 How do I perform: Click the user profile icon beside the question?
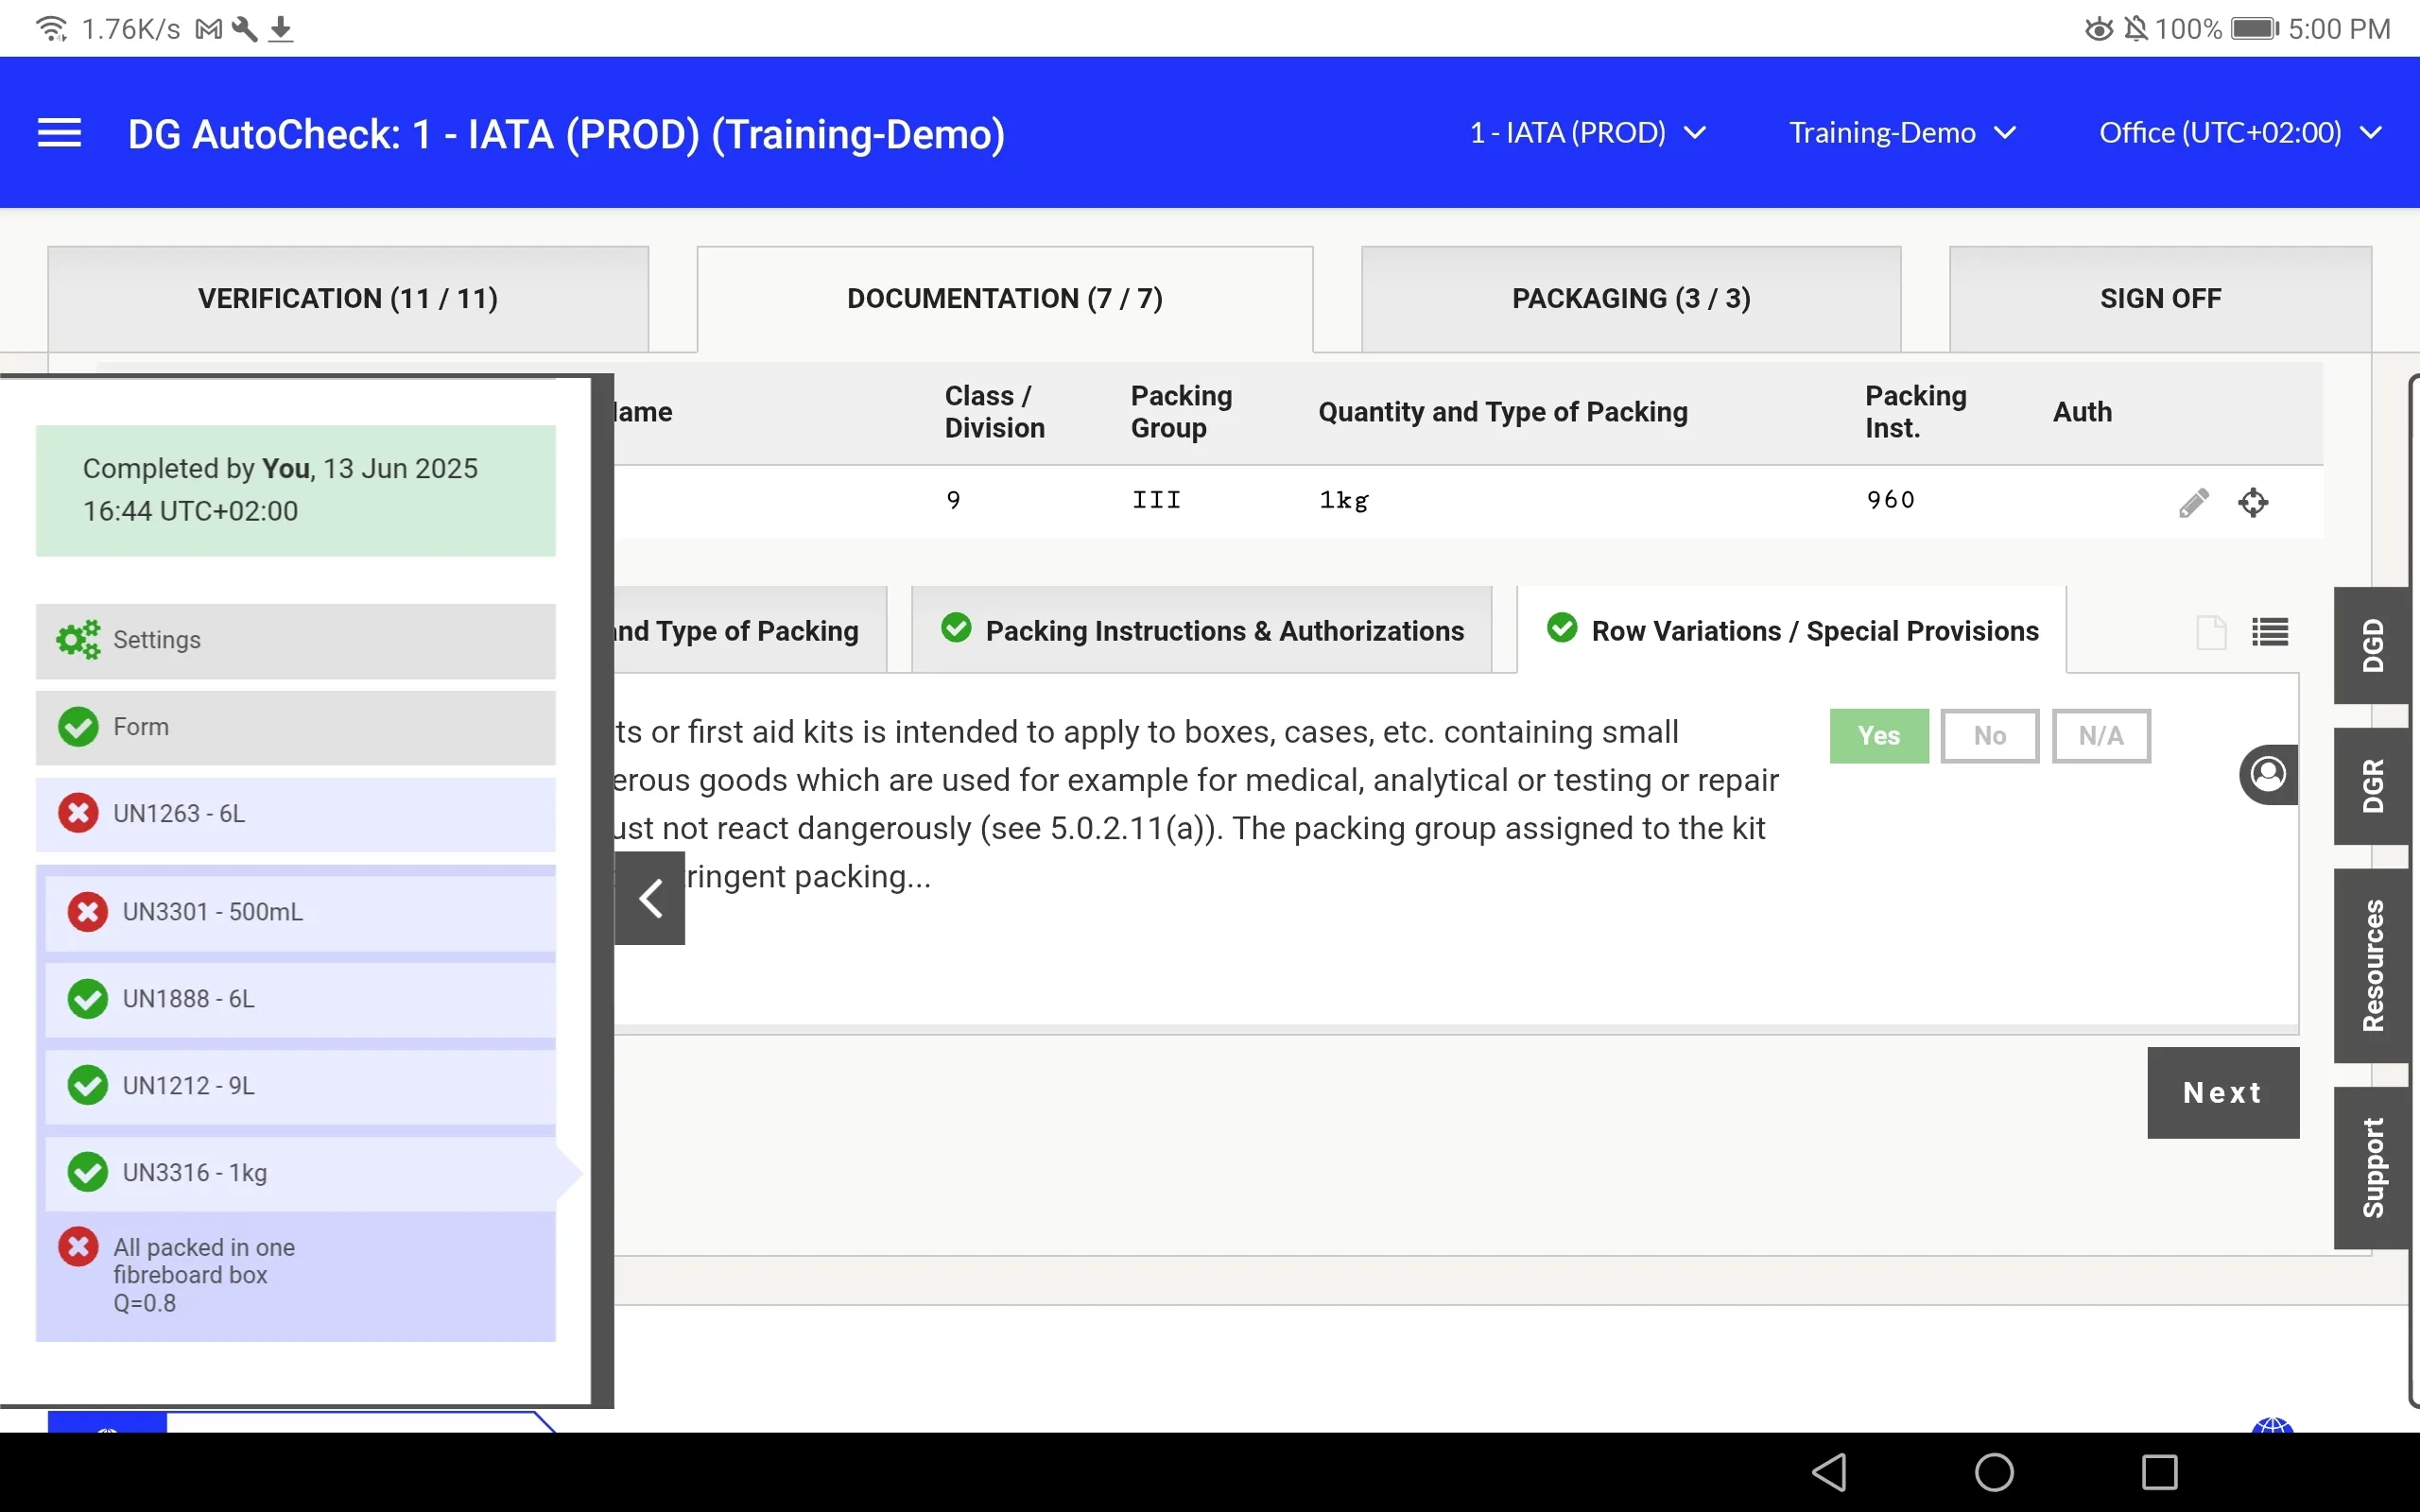(x=2268, y=775)
